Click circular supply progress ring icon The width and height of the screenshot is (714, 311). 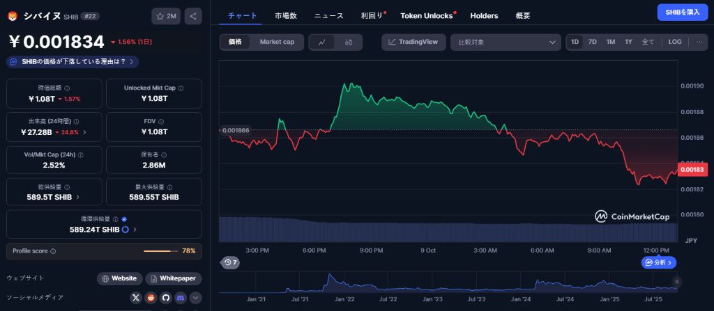126,230
